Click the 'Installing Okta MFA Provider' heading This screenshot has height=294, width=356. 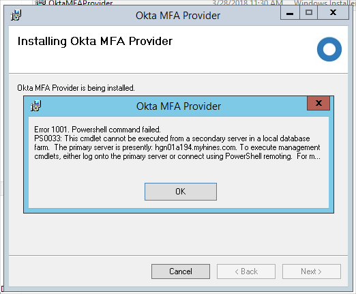point(95,41)
